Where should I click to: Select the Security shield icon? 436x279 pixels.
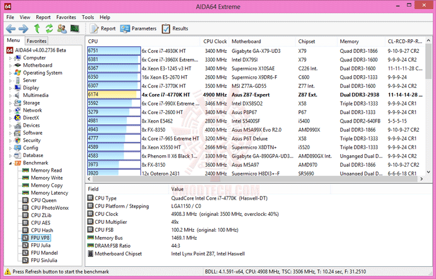point(18,140)
